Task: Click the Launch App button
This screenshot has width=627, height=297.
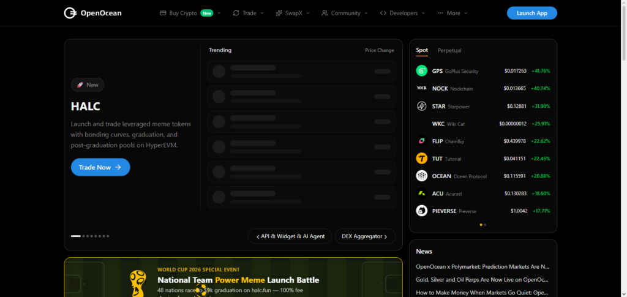Action: 532,13
